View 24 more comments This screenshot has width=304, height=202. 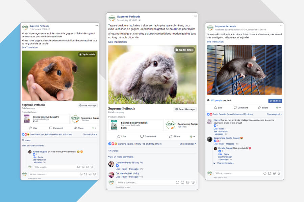click(x=32, y=145)
